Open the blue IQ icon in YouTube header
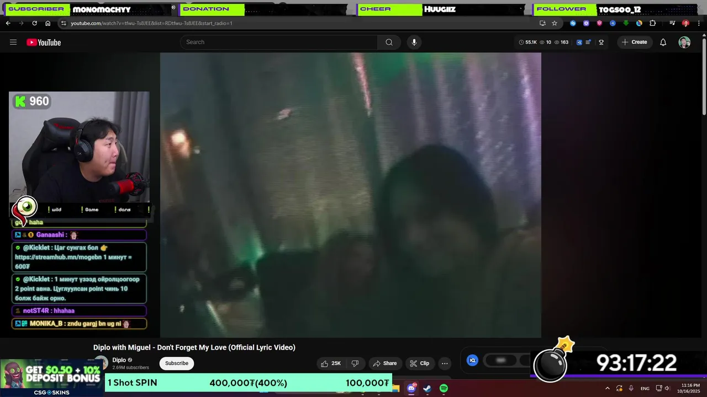Viewport: 707px width, 397px height. point(579,42)
